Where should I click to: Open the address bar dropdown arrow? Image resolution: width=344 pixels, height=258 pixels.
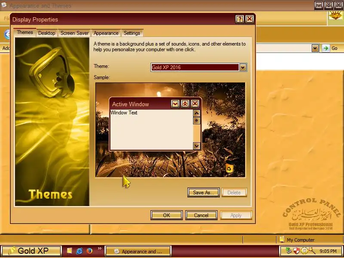[x=315, y=48]
